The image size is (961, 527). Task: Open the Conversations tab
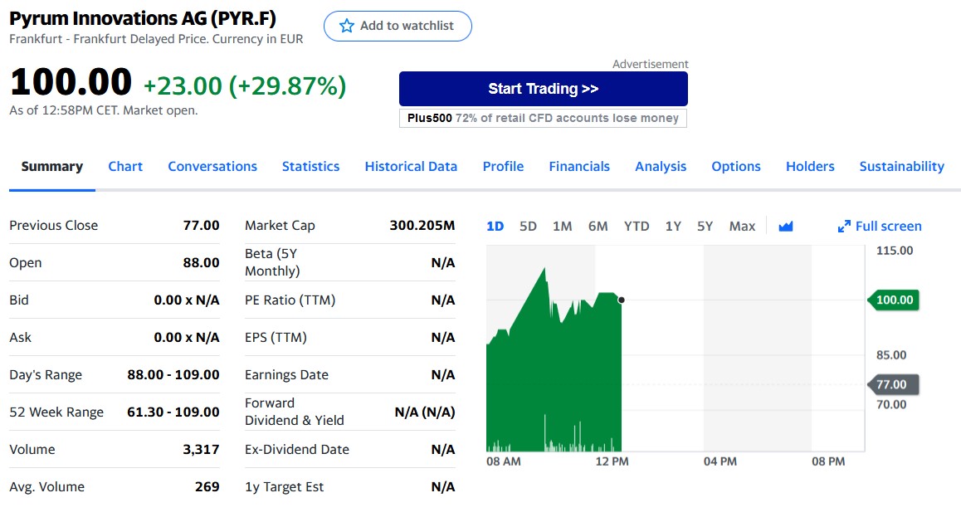pos(212,166)
